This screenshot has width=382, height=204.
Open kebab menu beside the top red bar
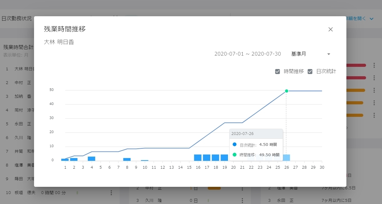[374, 65]
